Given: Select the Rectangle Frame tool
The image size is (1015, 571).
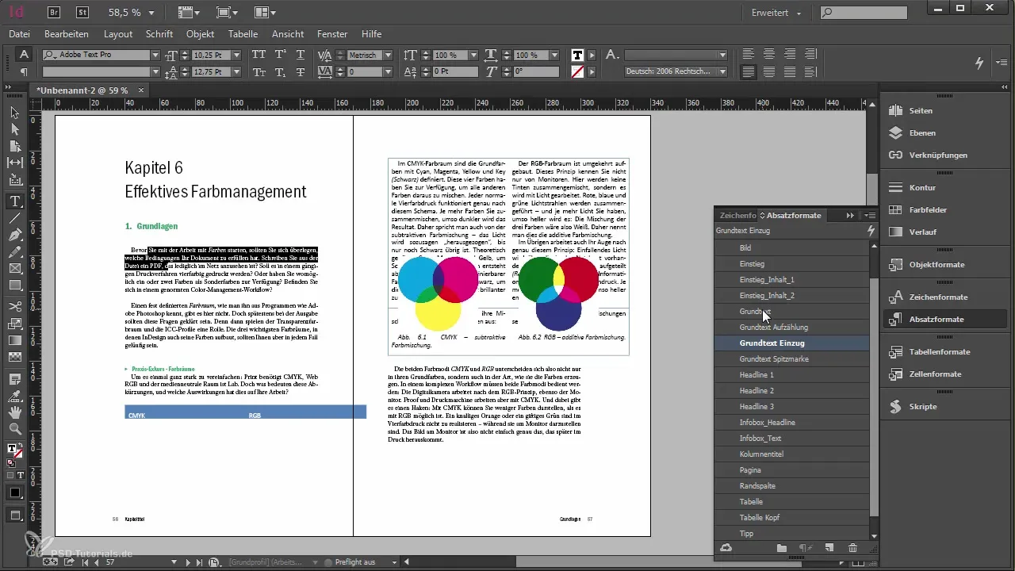Looking at the screenshot, I should click(14, 268).
